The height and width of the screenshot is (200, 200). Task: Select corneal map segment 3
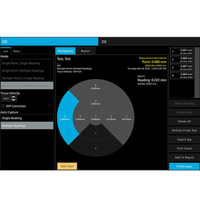point(111,118)
